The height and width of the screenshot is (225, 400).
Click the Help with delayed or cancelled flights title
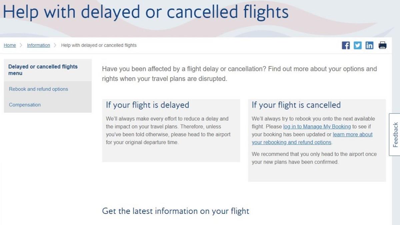[145, 12]
